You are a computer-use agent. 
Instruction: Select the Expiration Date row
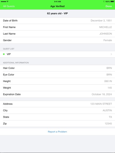pyautogui.click(x=57, y=94)
